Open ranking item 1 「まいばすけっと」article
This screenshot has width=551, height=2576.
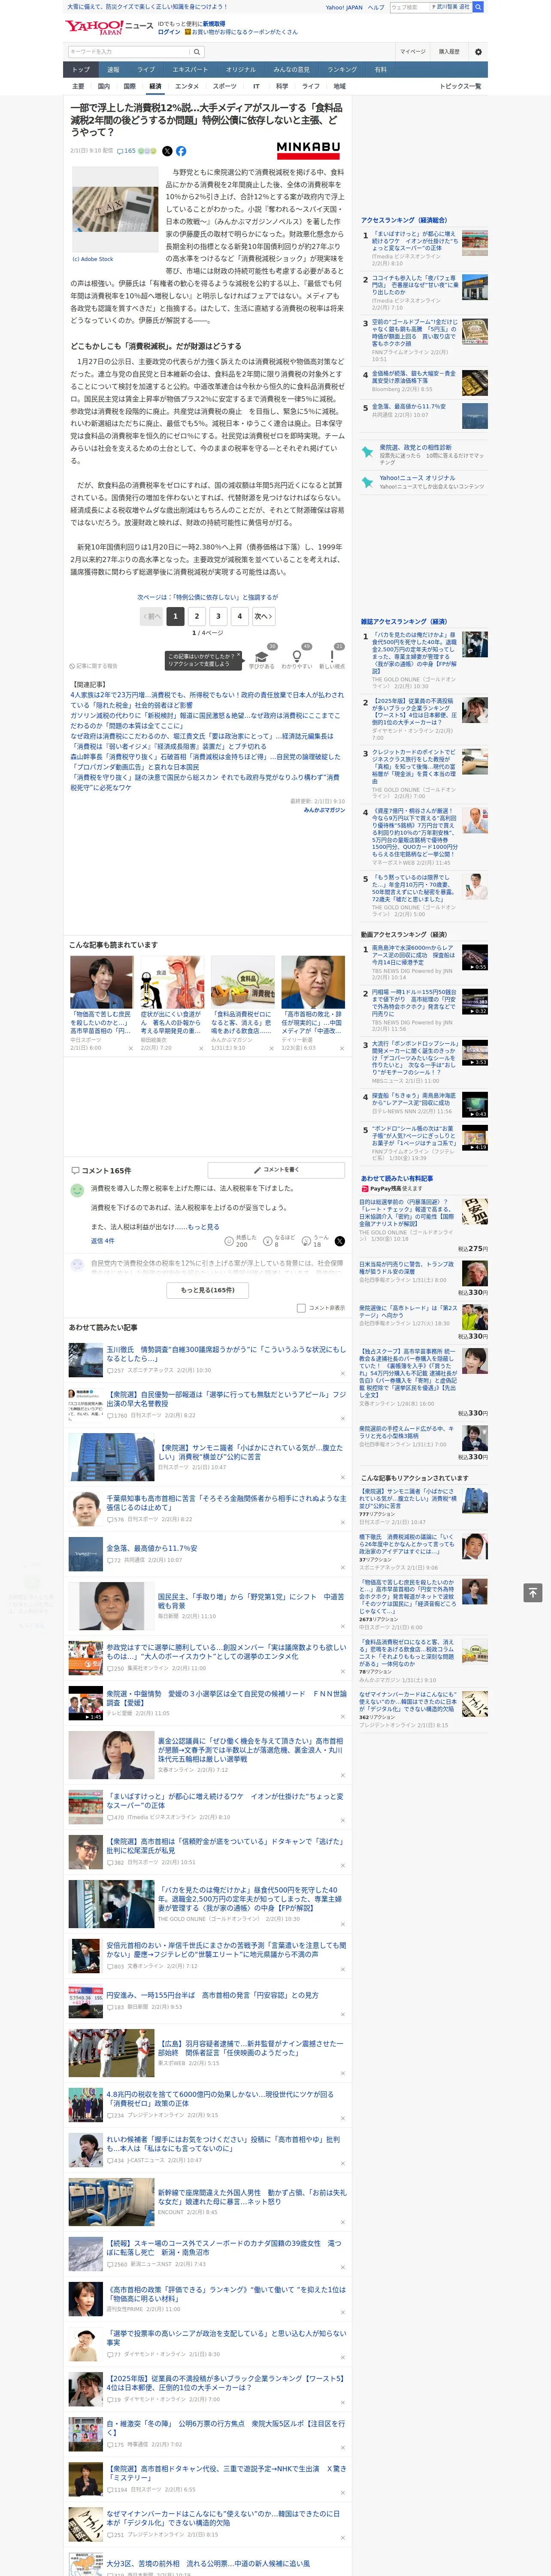[x=415, y=240]
